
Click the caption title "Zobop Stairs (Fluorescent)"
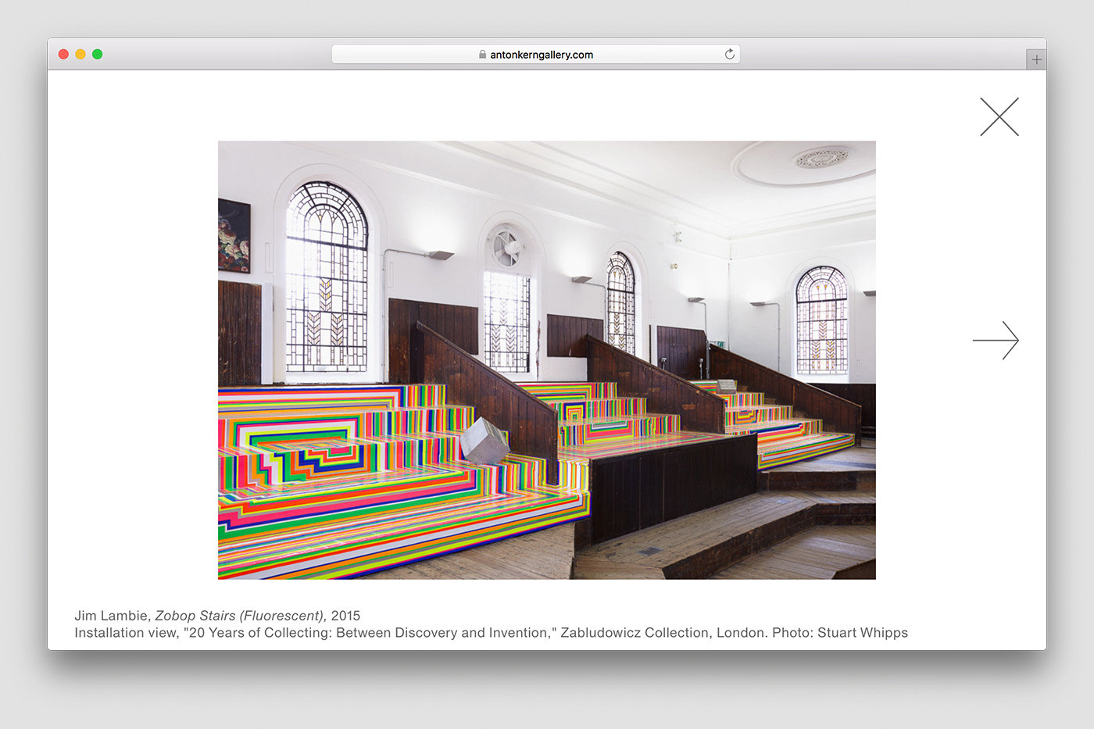click(x=241, y=616)
